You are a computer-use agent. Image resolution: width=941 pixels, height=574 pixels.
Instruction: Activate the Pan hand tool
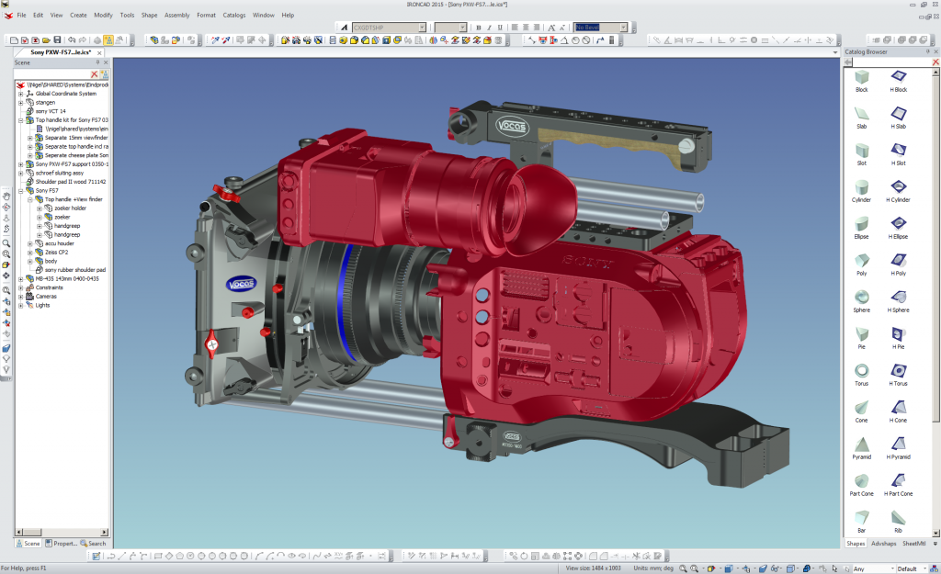tap(6, 196)
